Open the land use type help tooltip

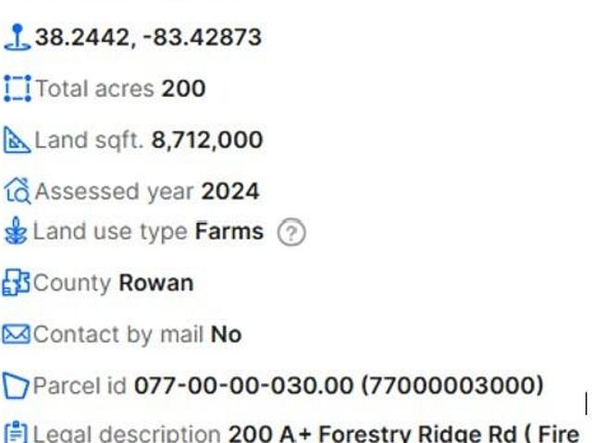click(291, 233)
